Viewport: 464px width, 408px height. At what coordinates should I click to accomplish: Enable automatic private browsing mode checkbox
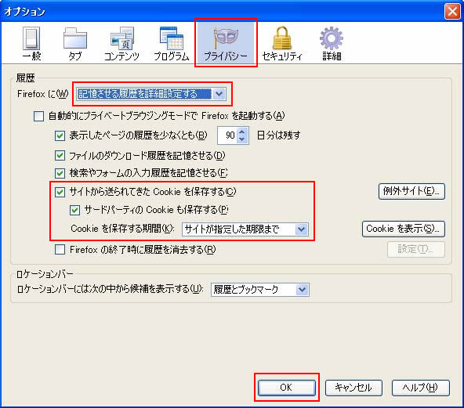(38, 116)
